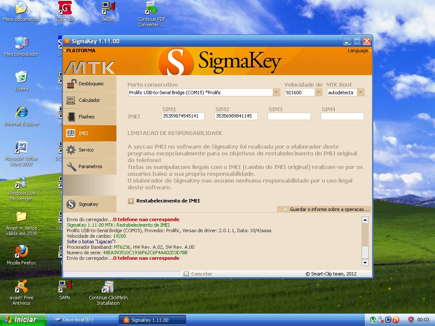This screenshot has height=326, width=435.
Task: Click the log scrollbar down arrow
Action: coord(365,262)
